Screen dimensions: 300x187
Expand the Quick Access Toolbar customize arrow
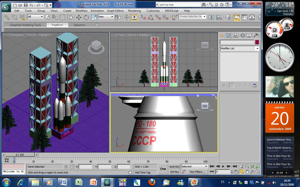click(x=50, y=5)
